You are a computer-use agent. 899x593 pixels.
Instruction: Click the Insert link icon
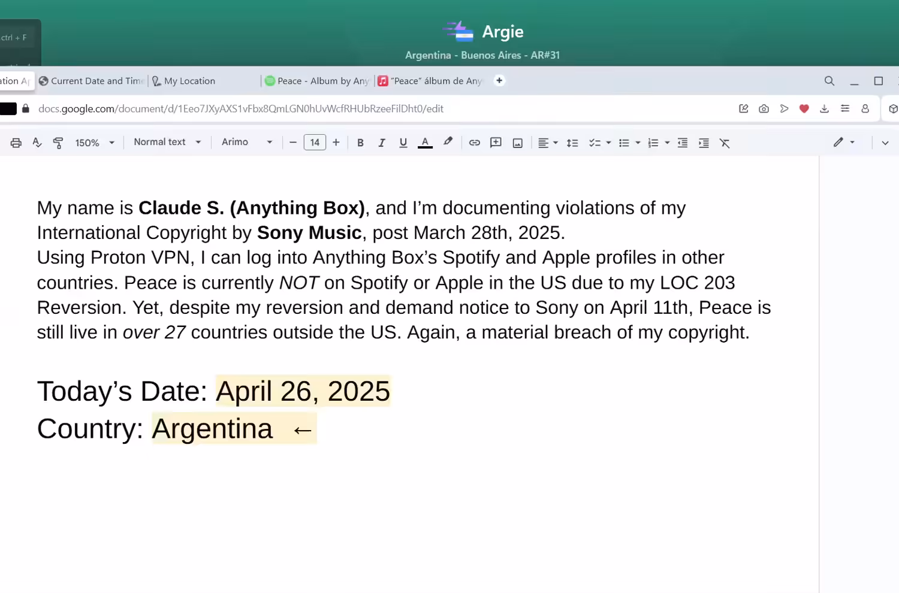coord(475,143)
